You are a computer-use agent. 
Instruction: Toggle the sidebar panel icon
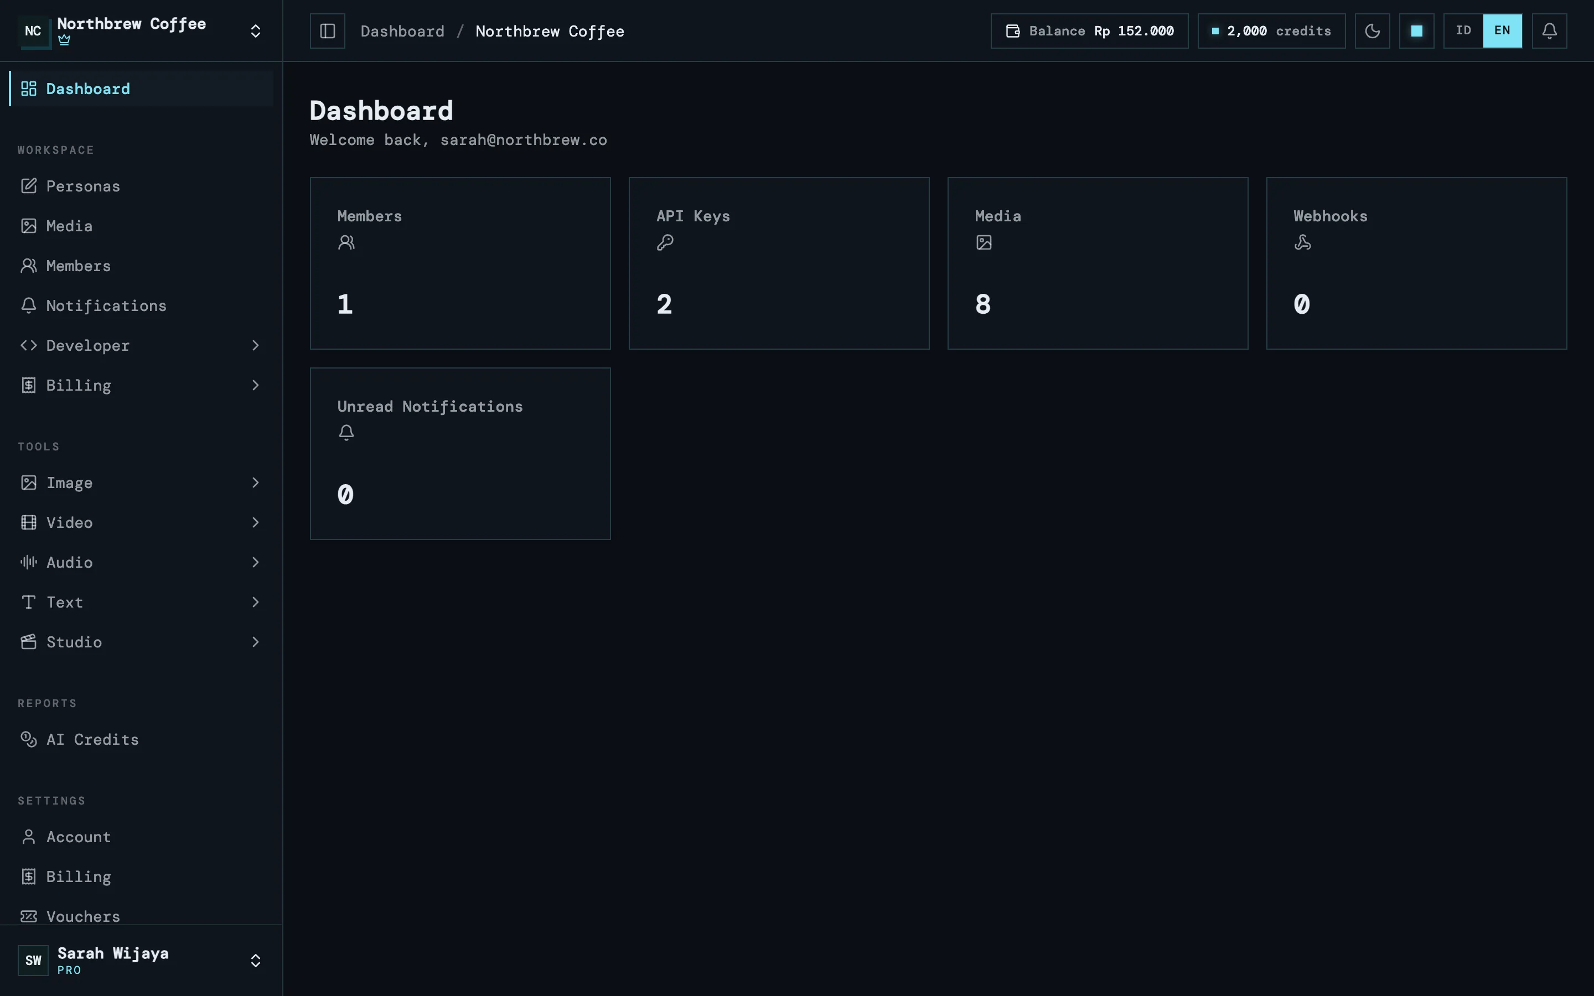click(327, 31)
